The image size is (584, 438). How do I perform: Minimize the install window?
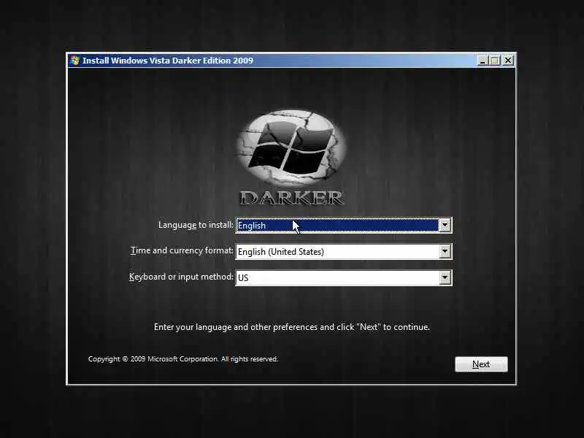coord(483,61)
